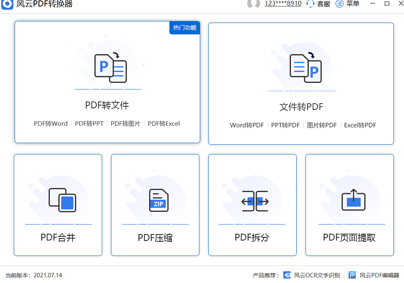Screen dimensions: 404x283
Task: Click the 风云PDF转换器 window title
Action: (45, 4)
